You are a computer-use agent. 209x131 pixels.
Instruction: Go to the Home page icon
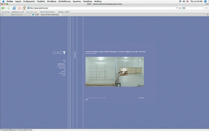[x=24, y=8]
